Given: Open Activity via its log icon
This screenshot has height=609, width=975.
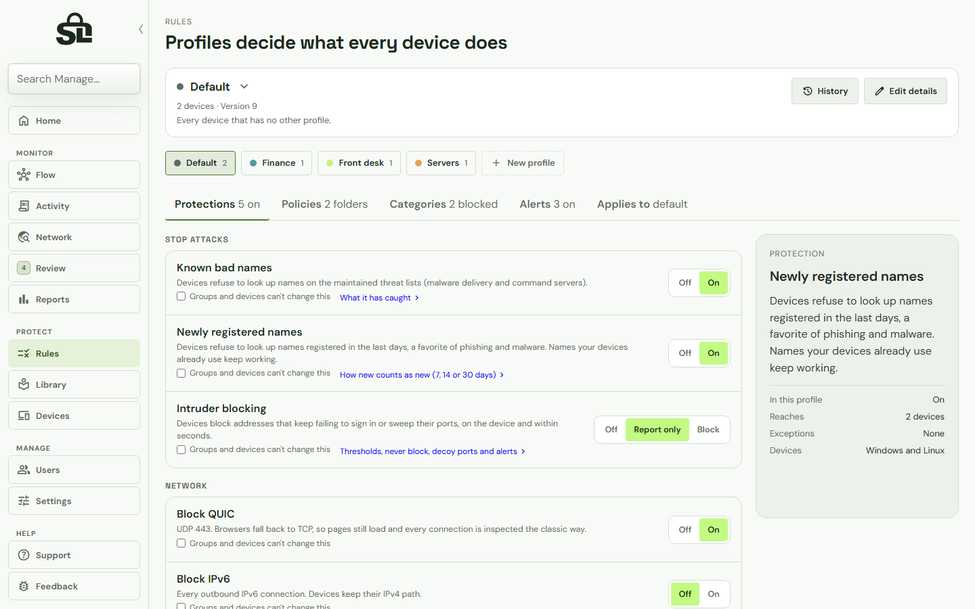Looking at the screenshot, I should coord(24,206).
